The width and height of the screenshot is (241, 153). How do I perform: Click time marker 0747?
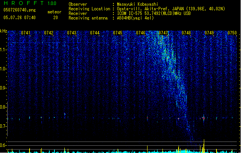(x=163, y=33)
